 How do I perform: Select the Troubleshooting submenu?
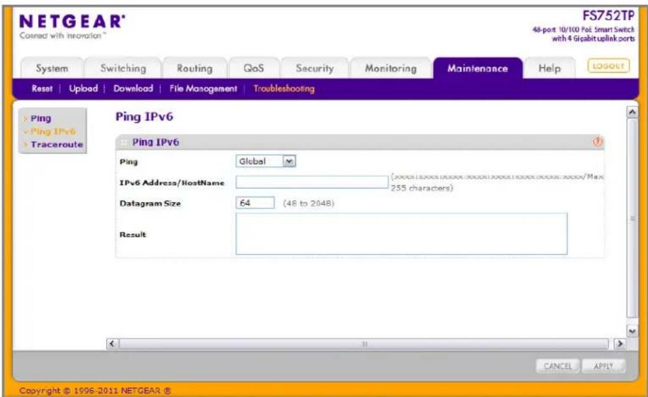coord(284,89)
